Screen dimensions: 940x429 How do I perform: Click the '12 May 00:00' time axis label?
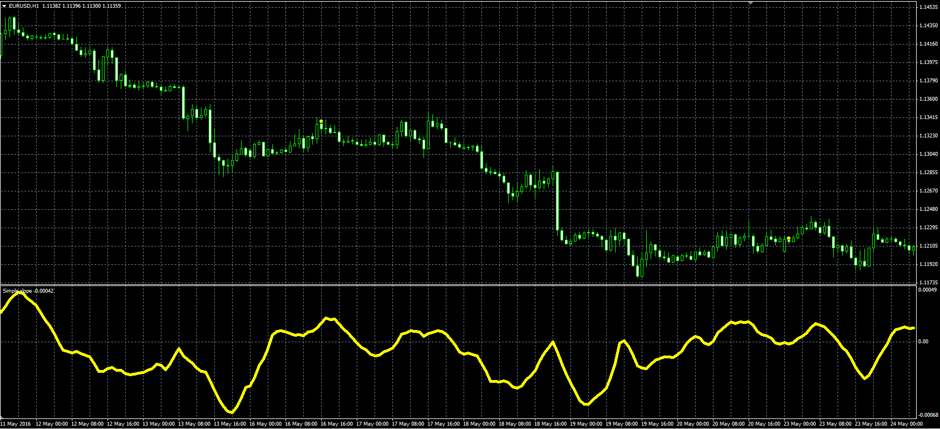(52, 424)
